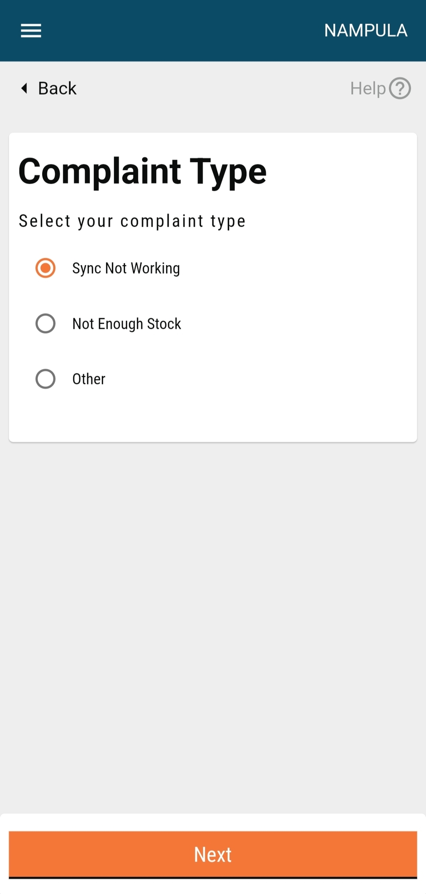The height and width of the screenshot is (894, 426).
Task: Click the Other option label text
Action: 89,379
